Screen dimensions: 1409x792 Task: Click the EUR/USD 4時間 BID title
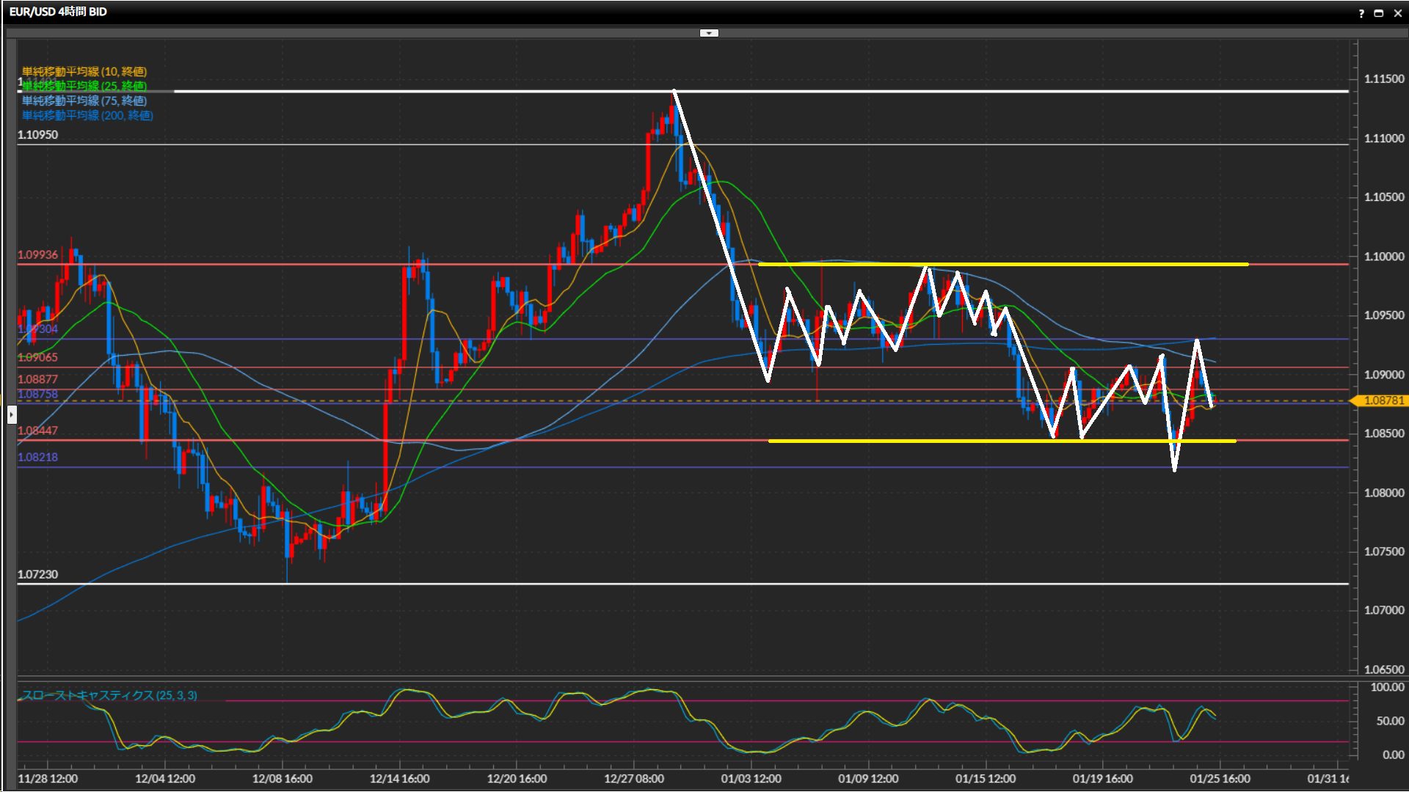(x=58, y=12)
